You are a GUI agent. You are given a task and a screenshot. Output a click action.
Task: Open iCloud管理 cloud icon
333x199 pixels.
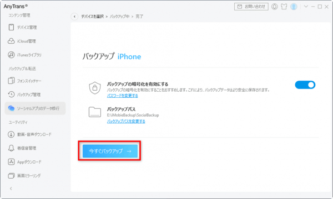[11, 41]
